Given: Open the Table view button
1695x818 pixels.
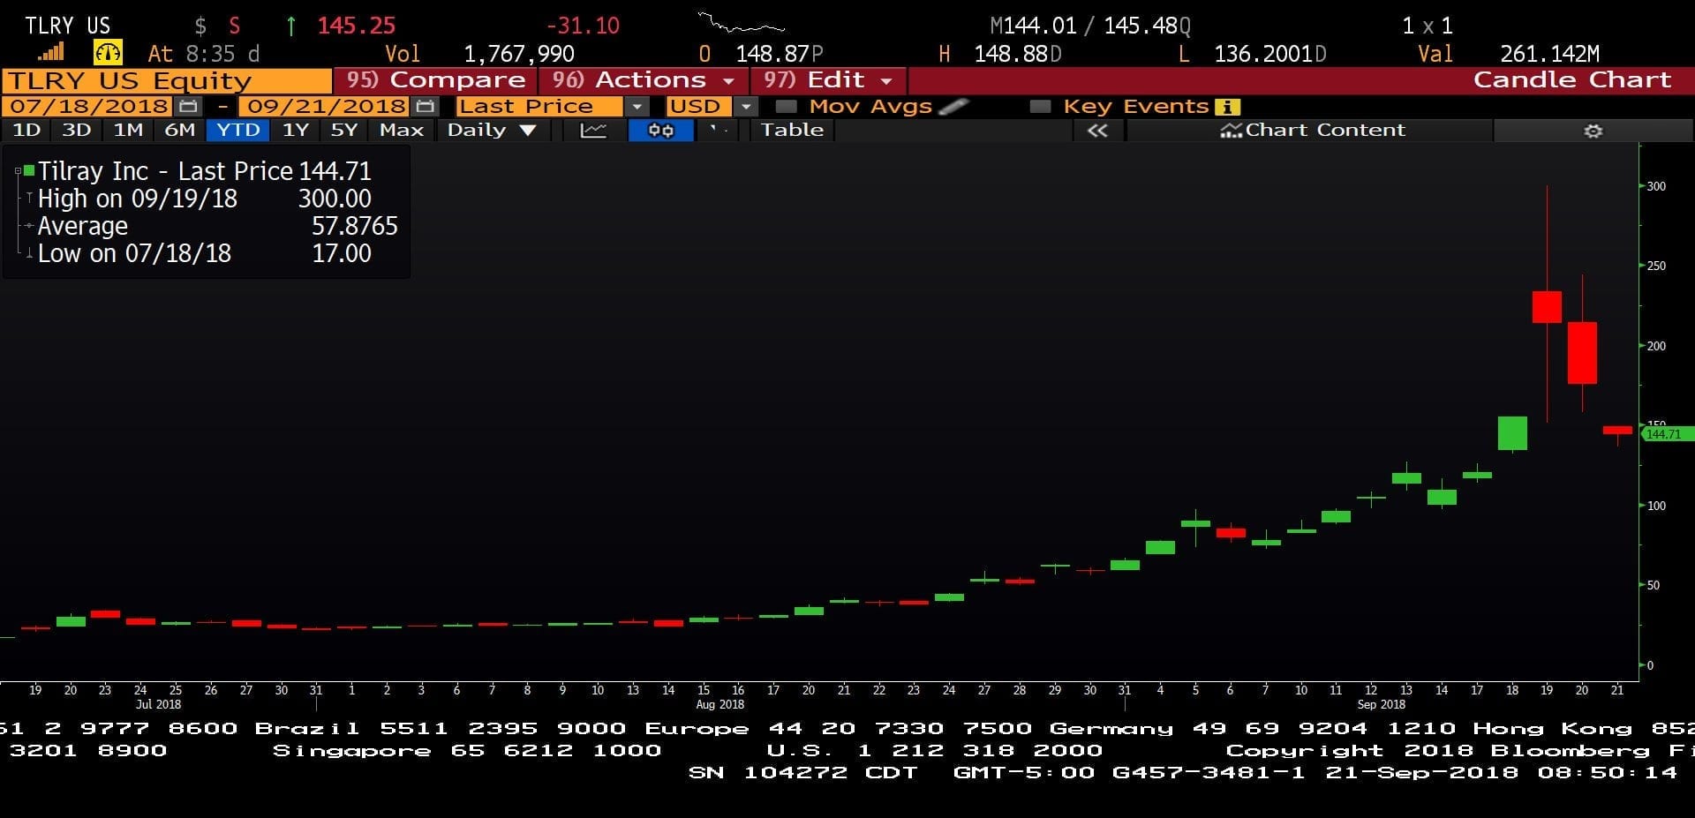Looking at the screenshot, I should [x=793, y=131].
